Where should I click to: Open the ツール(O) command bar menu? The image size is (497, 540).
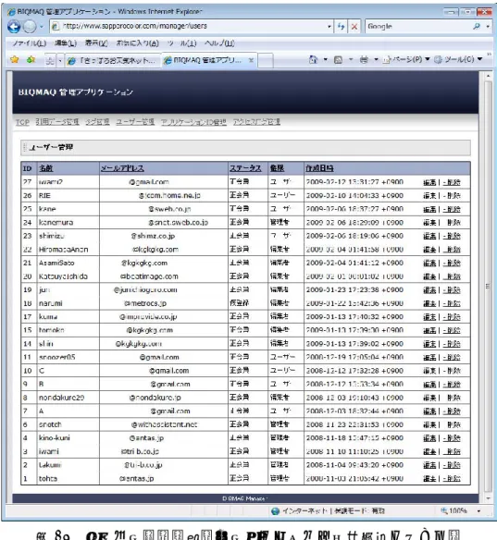point(458,59)
